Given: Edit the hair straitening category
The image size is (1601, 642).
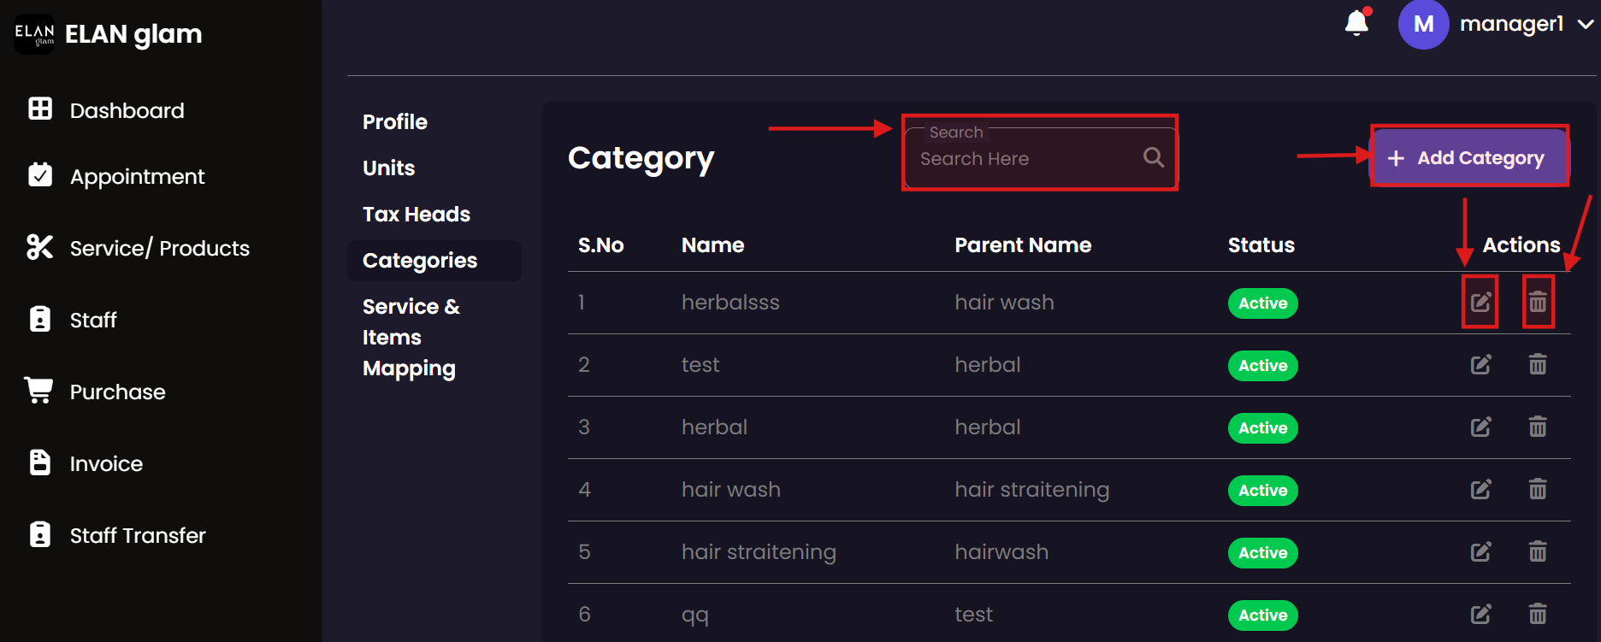Looking at the screenshot, I should (x=1480, y=552).
